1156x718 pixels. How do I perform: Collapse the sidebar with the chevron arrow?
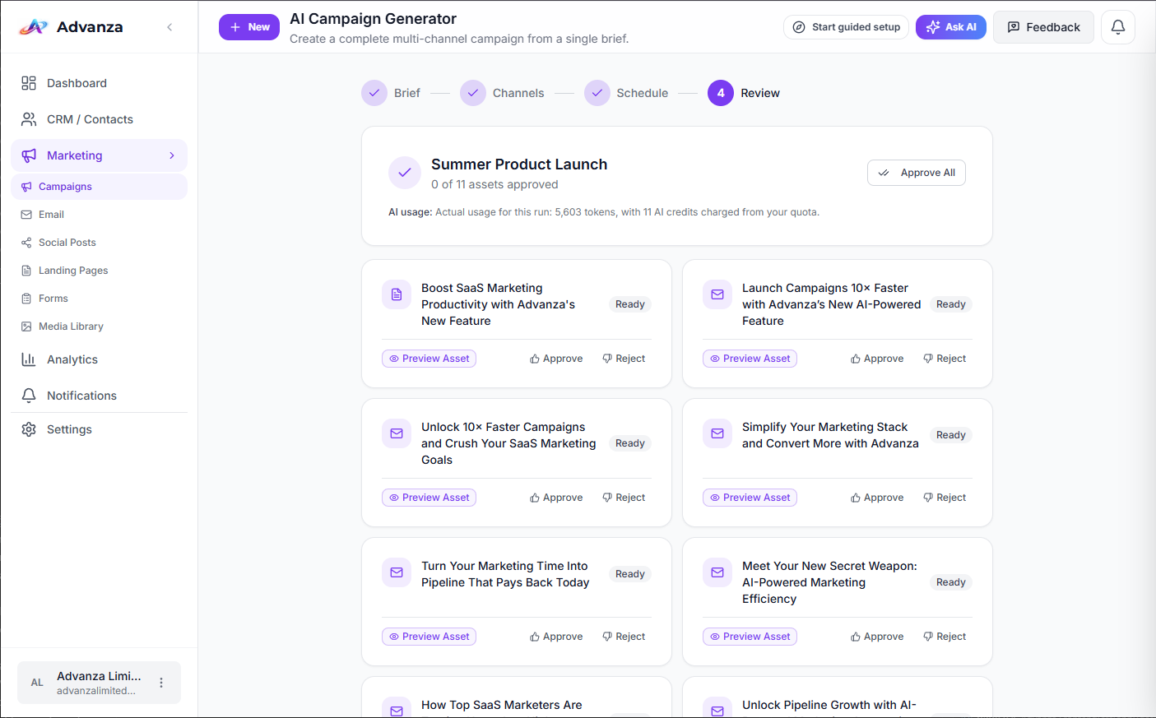pyautogui.click(x=169, y=27)
